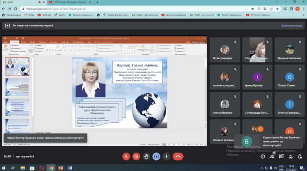Raise hand using the hand icon
307x171 pixels.
click(x=146, y=156)
